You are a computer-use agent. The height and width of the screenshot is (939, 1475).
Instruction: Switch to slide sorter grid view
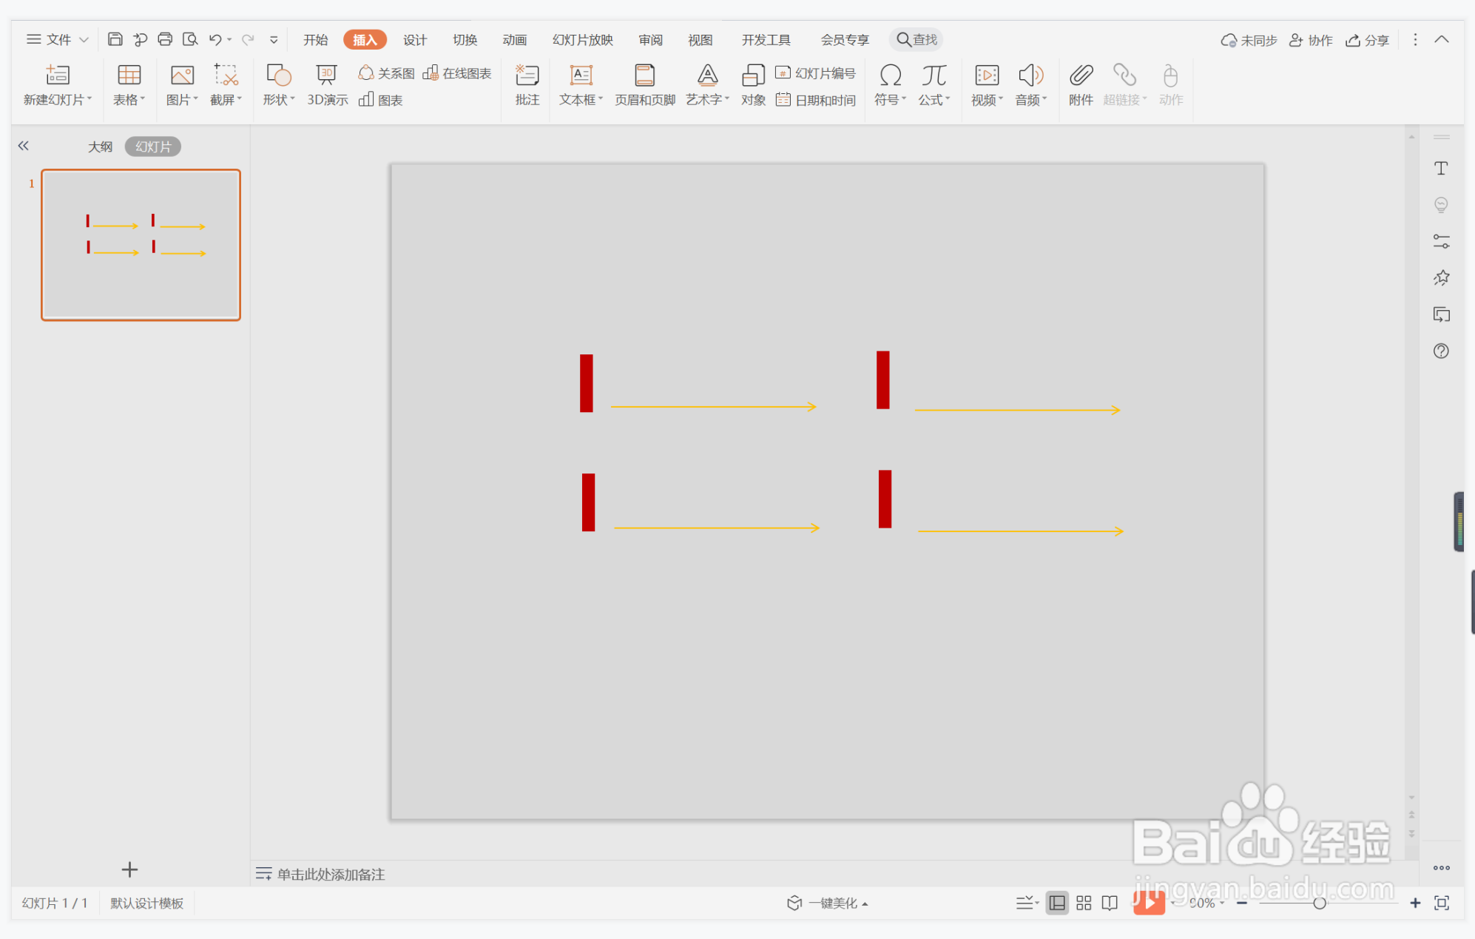[x=1083, y=903]
